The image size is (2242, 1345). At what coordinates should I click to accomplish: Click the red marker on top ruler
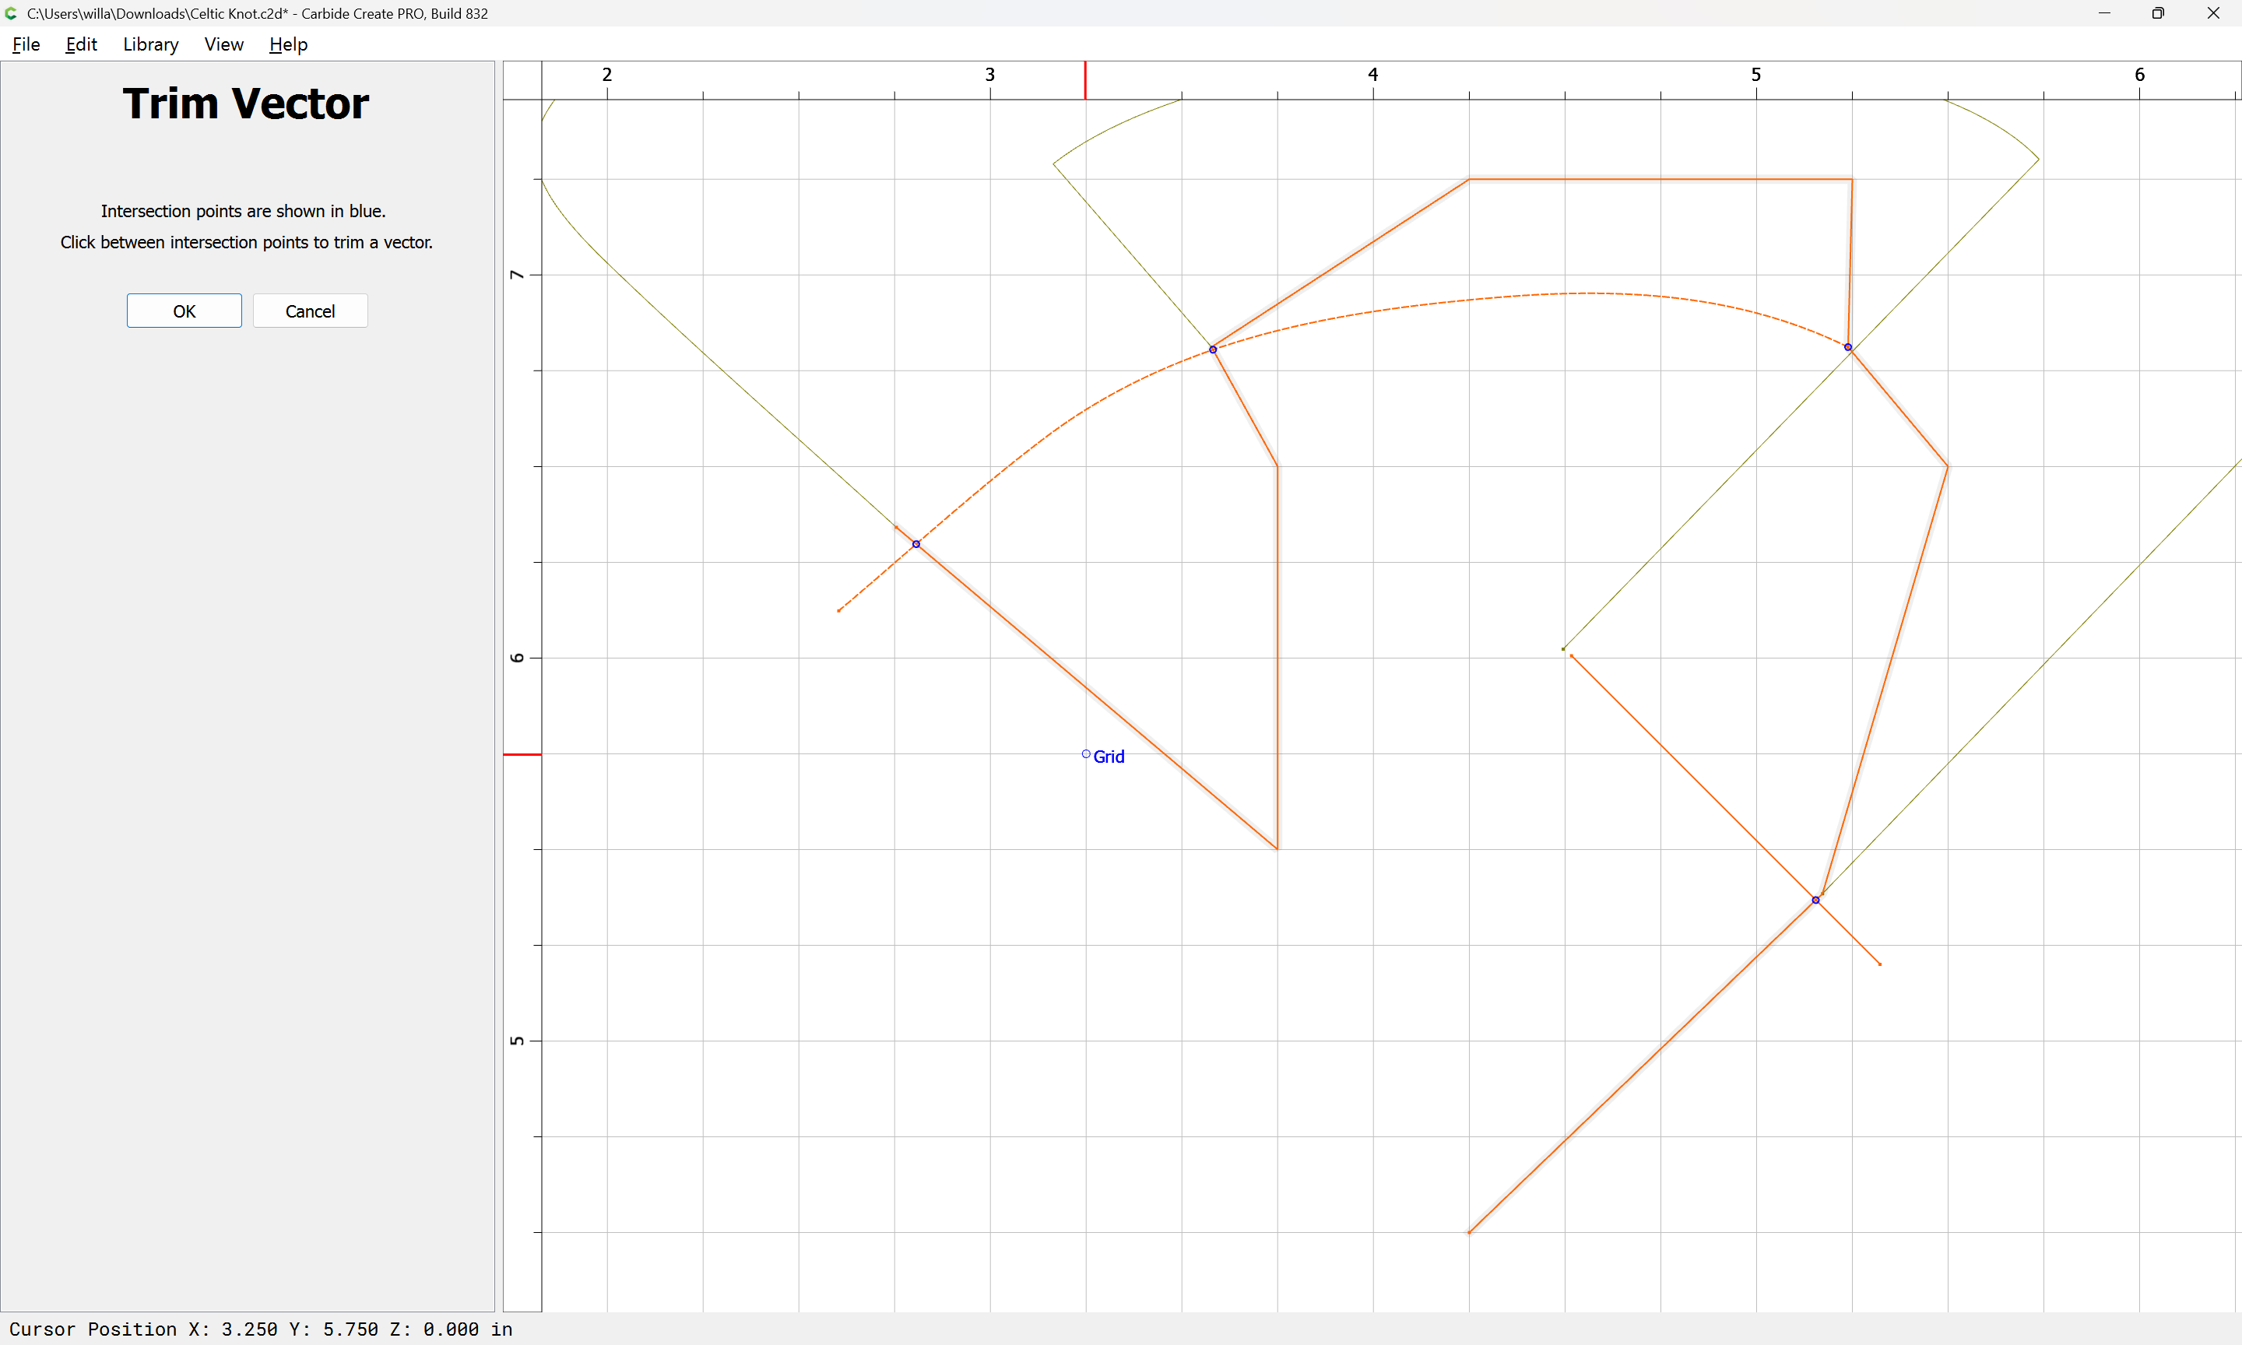click(x=1084, y=79)
